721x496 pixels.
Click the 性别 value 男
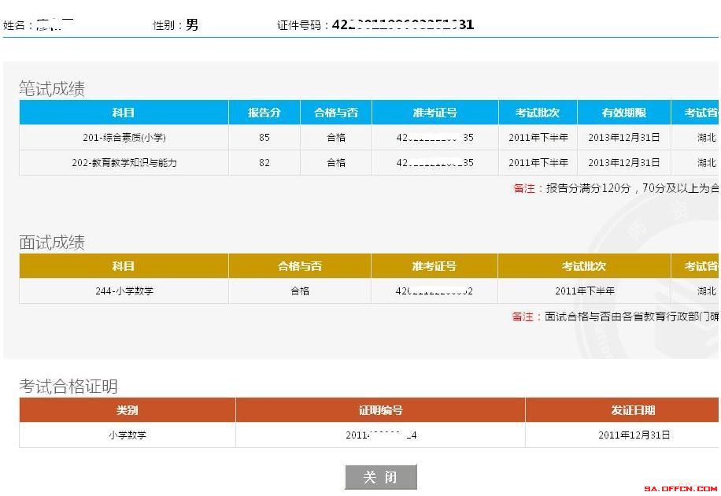[x=192, y=25]
